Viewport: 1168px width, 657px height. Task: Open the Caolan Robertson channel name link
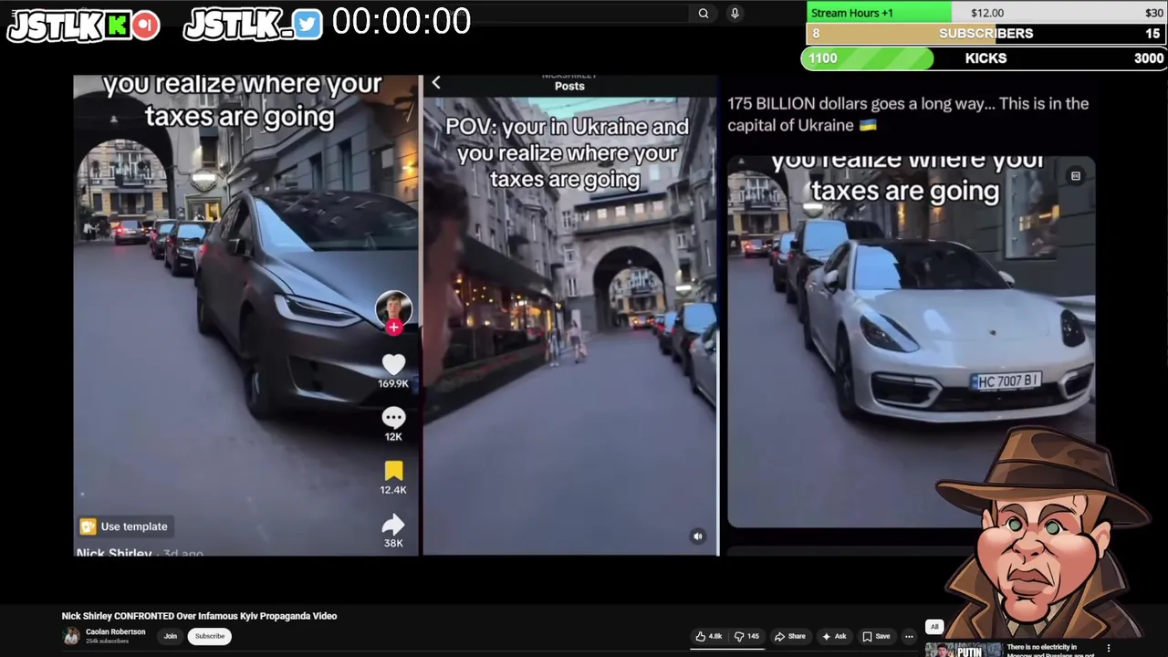pos(115,631)
